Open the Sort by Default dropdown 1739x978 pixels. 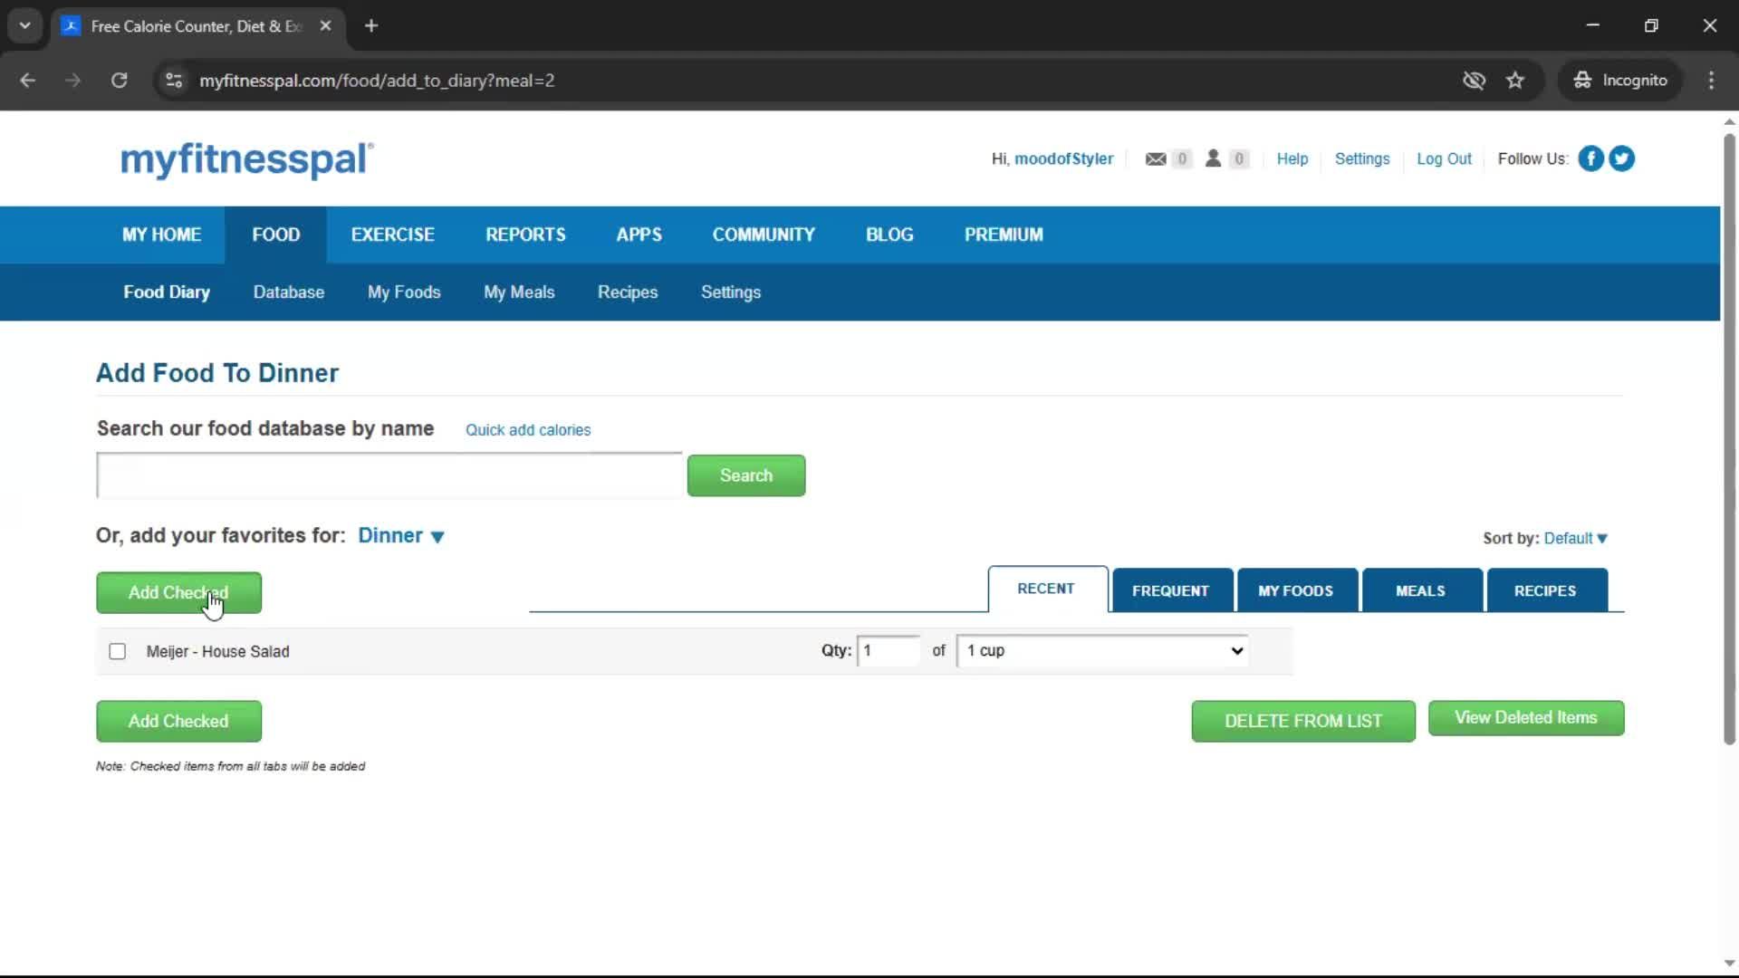pos(1576,538)
